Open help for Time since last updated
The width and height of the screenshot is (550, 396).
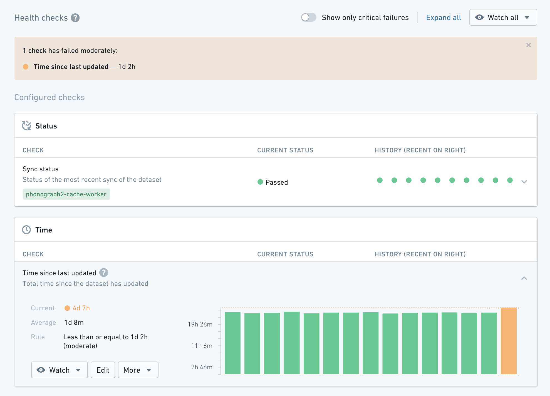[x=104, y=273]
